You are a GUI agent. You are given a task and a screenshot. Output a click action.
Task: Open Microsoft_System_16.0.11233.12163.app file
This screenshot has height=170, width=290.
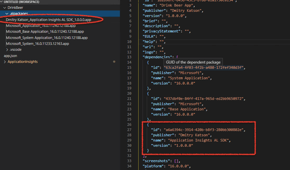coord(37,44)
